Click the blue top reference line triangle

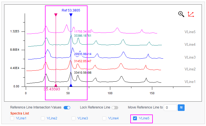click(71, 15)
